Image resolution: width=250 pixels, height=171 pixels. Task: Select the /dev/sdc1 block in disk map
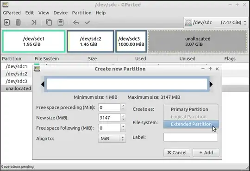click(34, 41)
